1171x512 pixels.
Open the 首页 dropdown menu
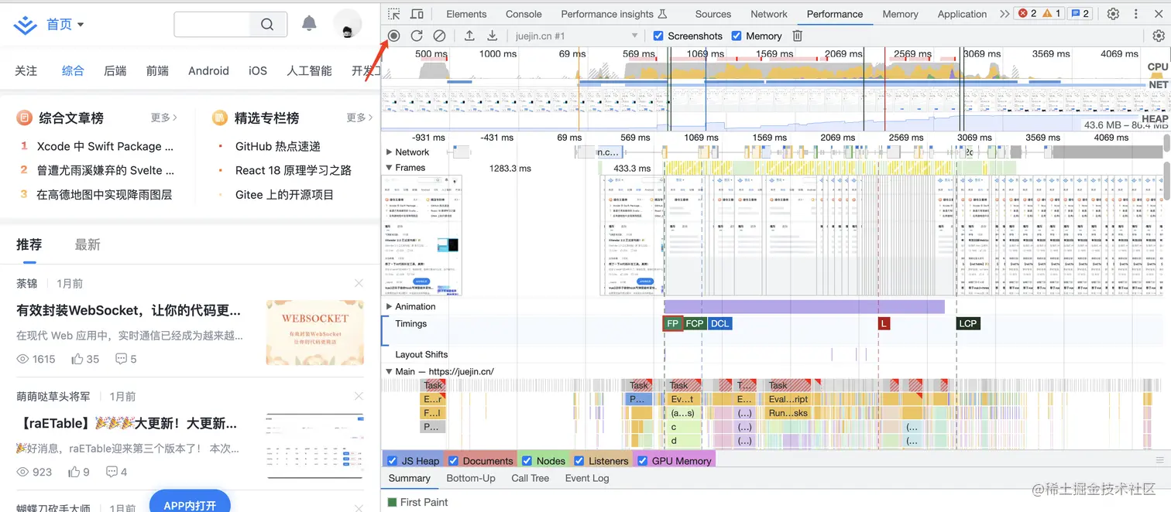pyautogui.click(x=65, y=25)
